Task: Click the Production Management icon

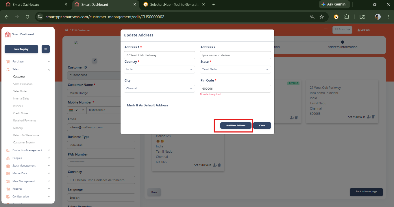Action: pyautogui.click(x=8, y=150)
